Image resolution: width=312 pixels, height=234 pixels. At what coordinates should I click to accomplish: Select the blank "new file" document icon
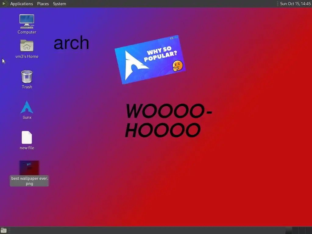click(x=27, y=137)
